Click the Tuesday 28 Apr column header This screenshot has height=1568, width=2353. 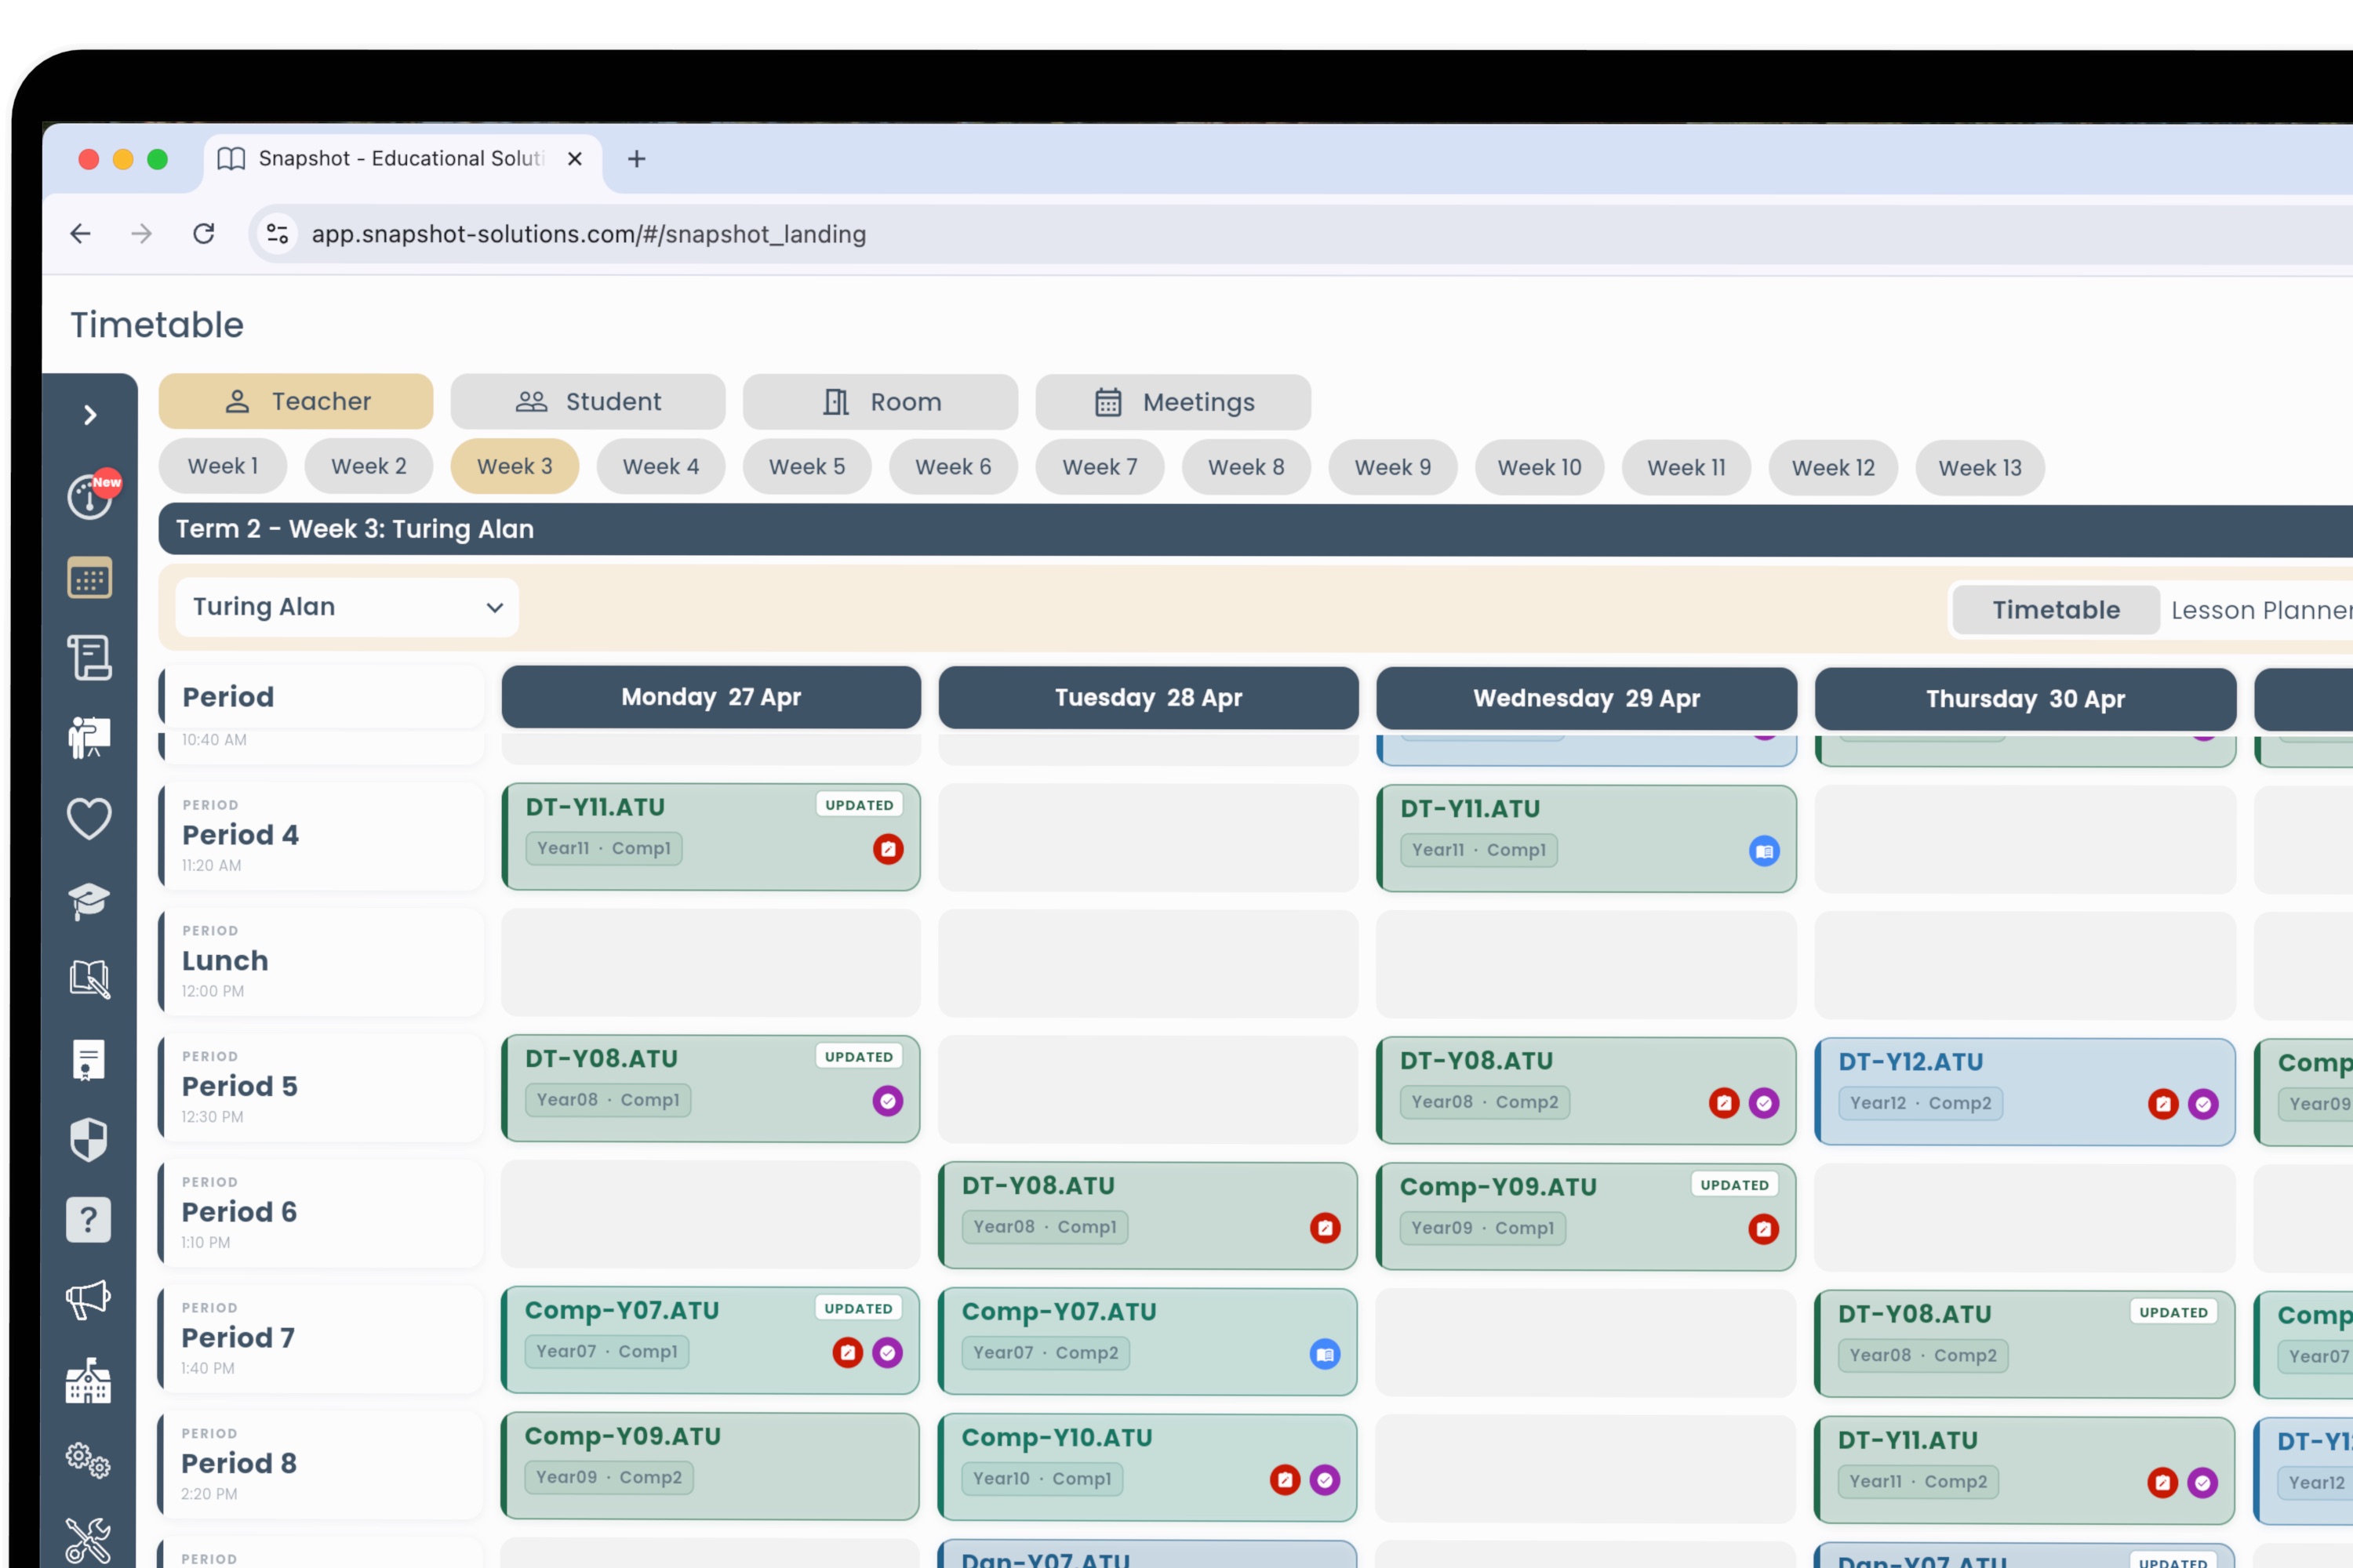(x=1148, y=698)
